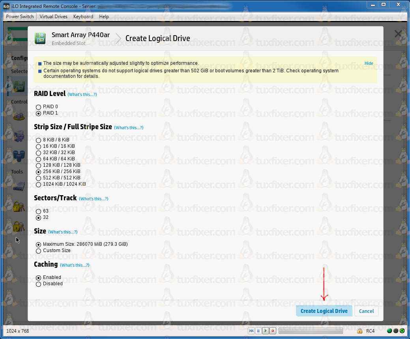The image size is (410, 339).
Task: Click the 1024 x 768 resolution status text
Action: click(17, 331)
